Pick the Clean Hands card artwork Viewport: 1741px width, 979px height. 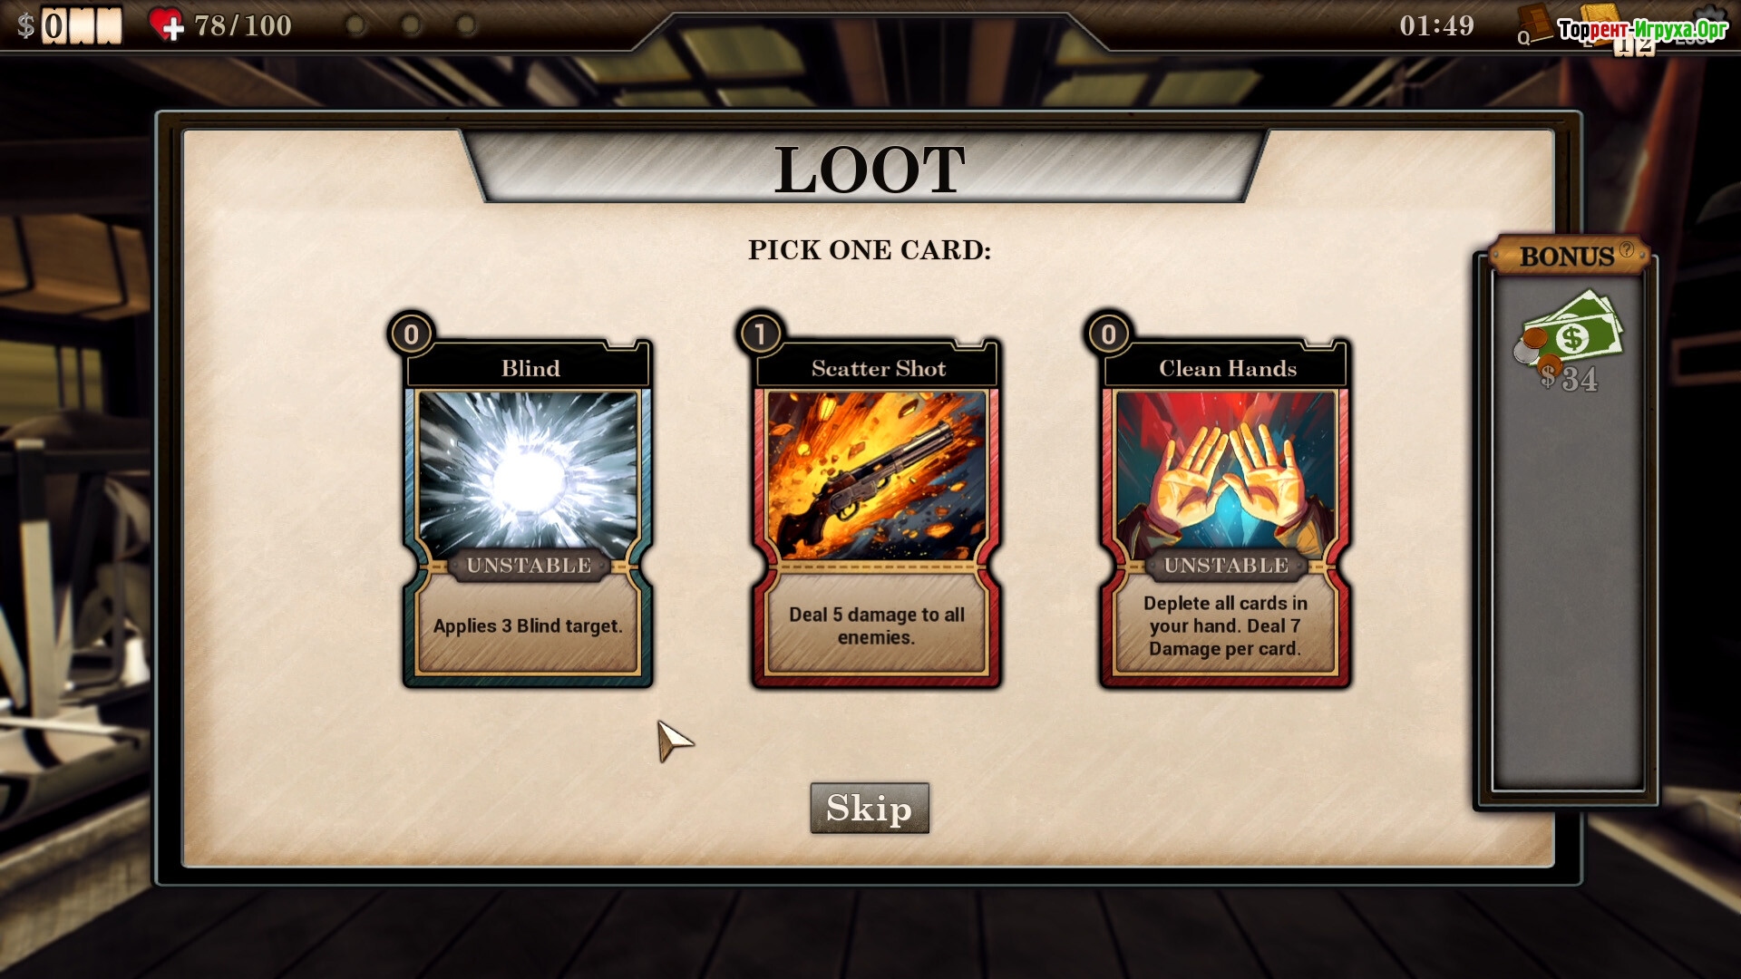click(x=1226, y=474)
